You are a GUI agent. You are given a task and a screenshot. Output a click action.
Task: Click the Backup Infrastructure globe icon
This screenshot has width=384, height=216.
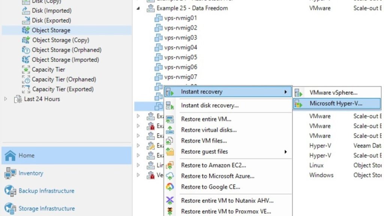click(x=10, y=191)
